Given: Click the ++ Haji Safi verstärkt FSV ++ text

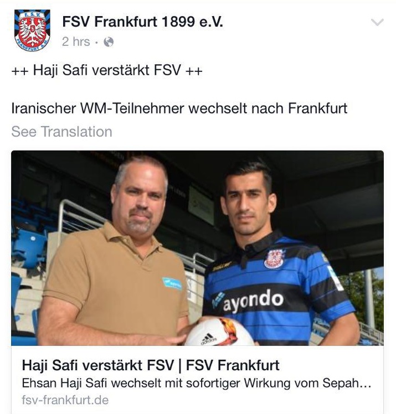Looking at the screenshot, I should pos(107,70).
